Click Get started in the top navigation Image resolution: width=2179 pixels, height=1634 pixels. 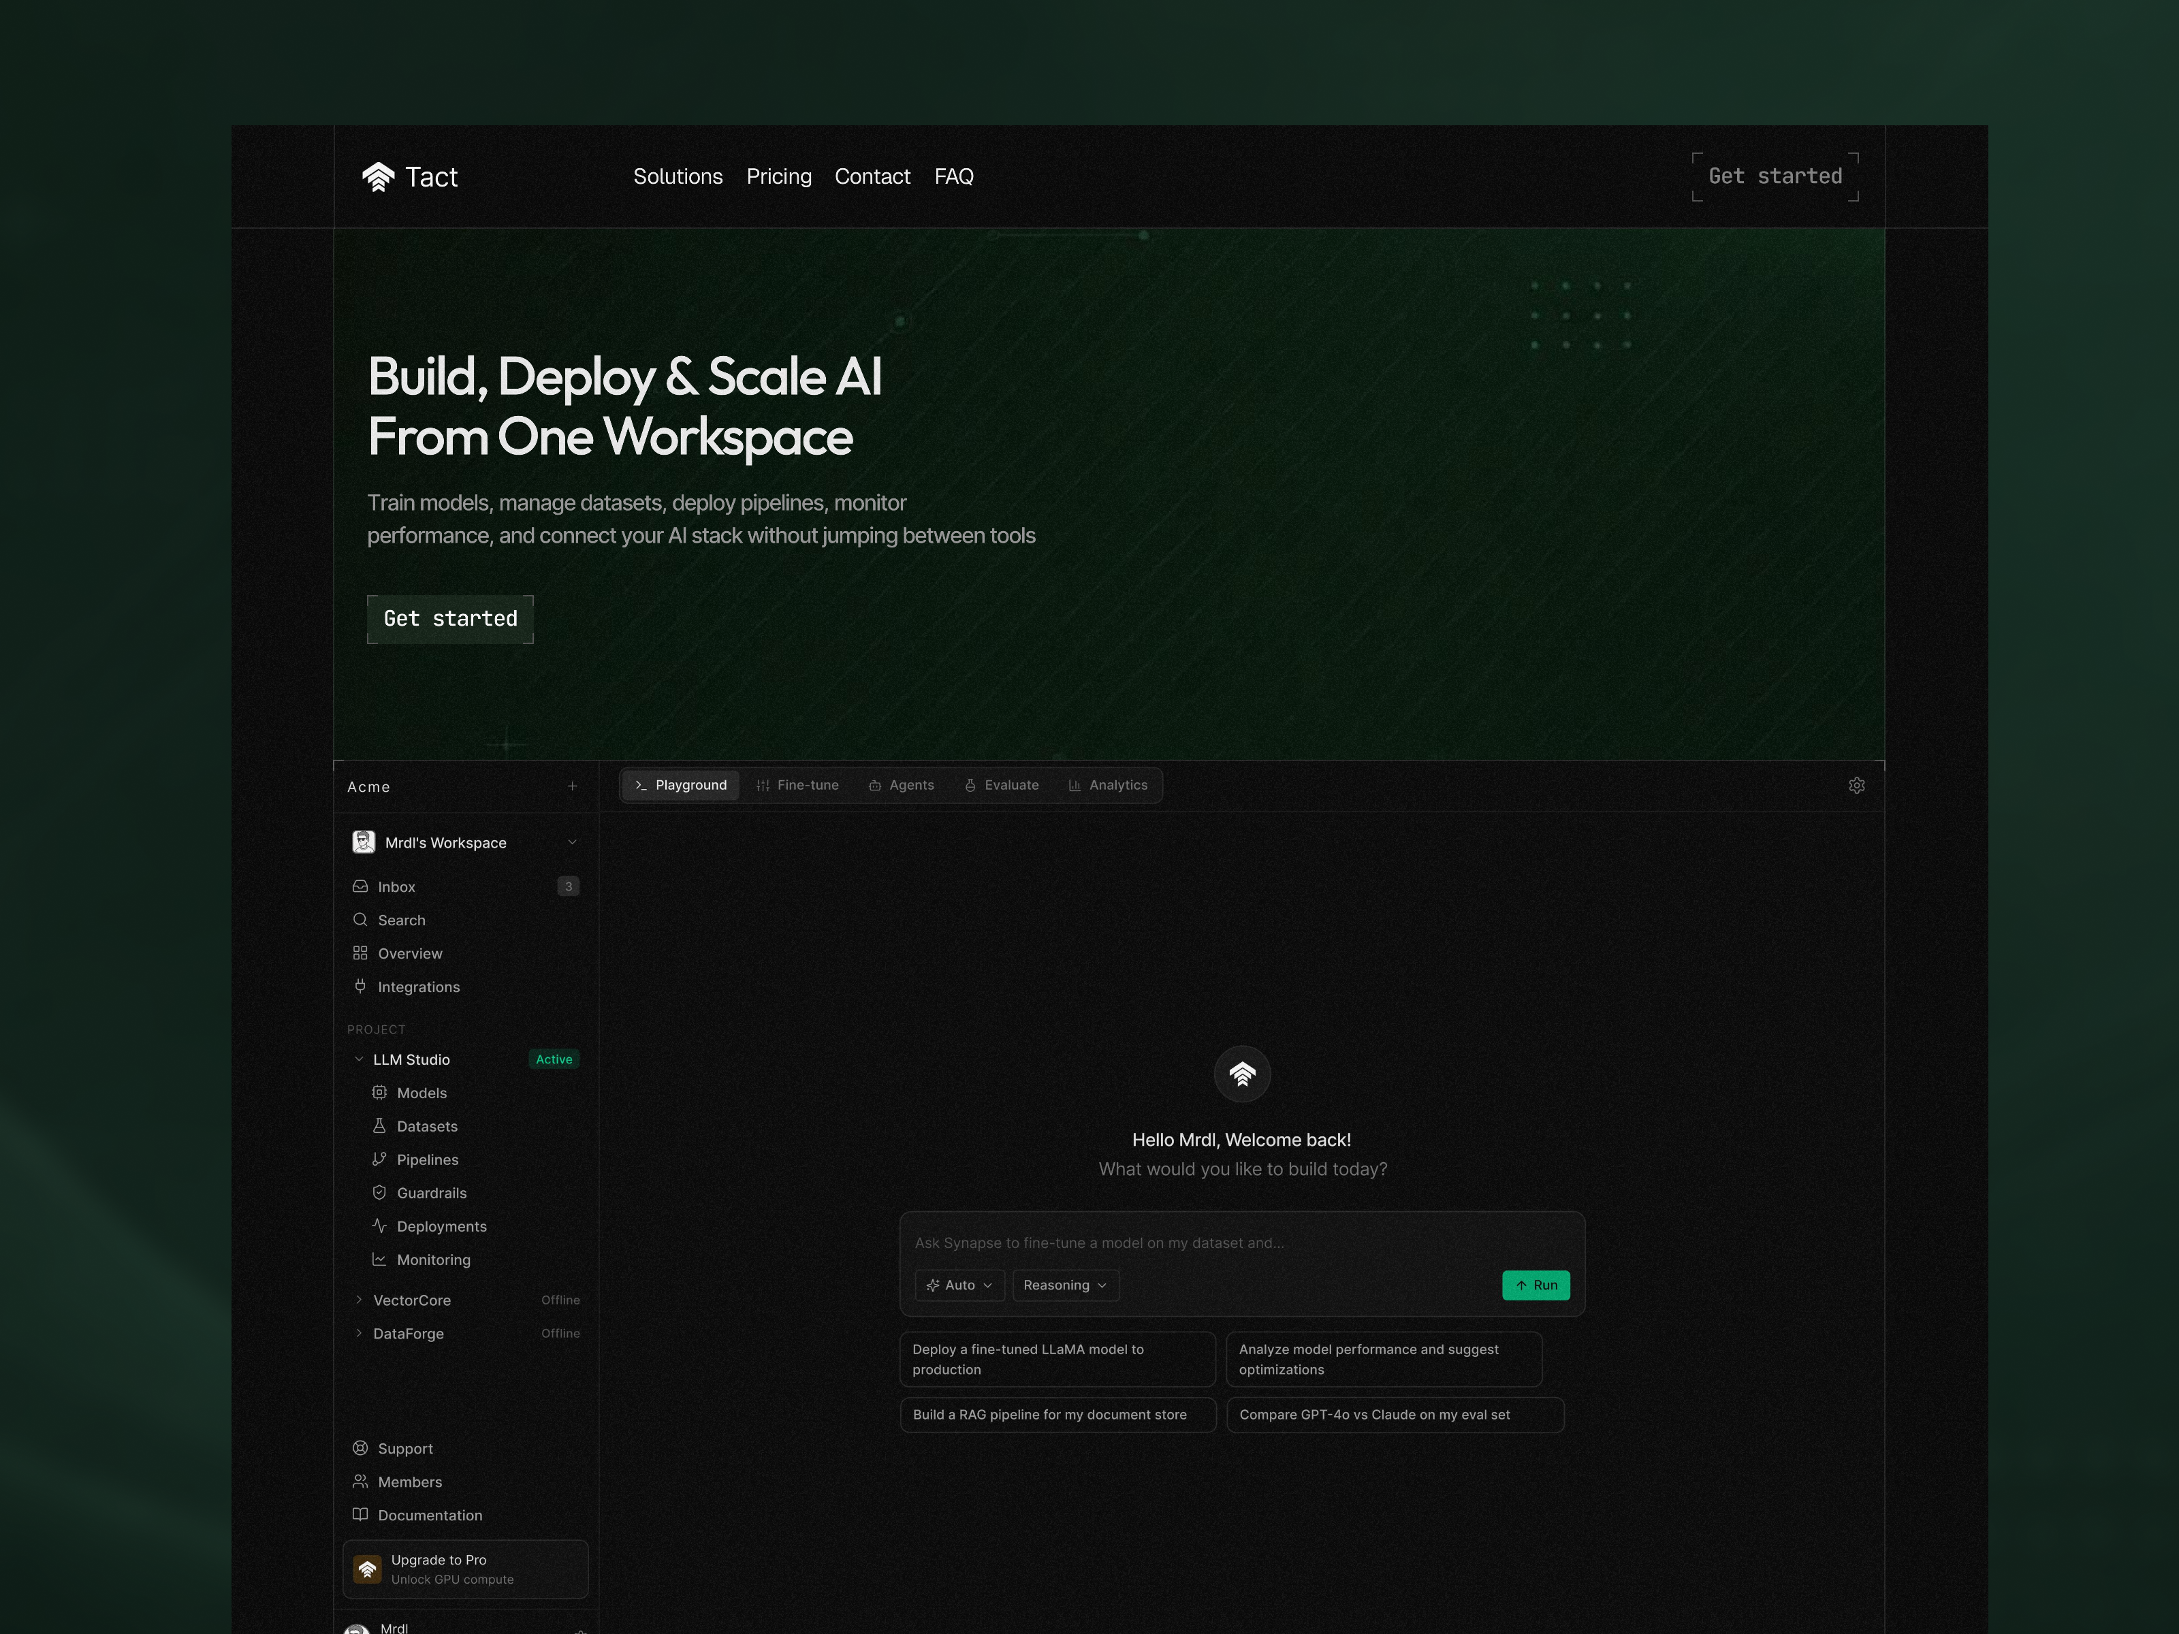click(x=1775, y=176)
